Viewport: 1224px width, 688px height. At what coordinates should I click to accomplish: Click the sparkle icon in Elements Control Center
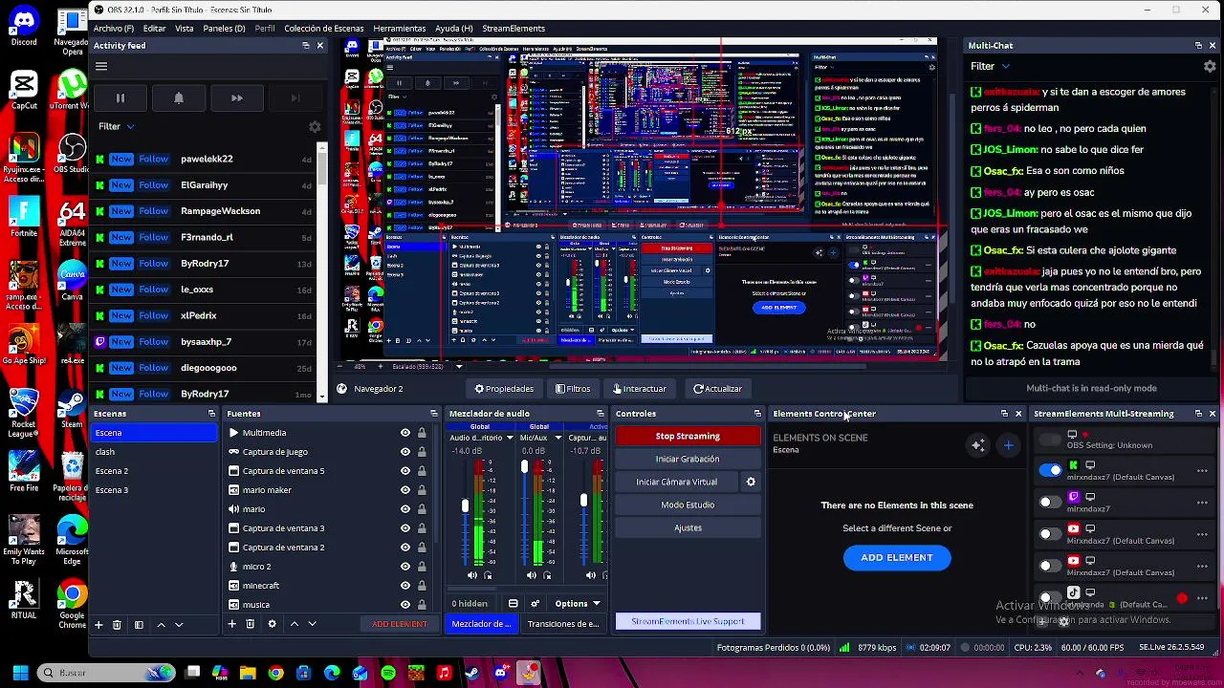[x=977, y=445]
